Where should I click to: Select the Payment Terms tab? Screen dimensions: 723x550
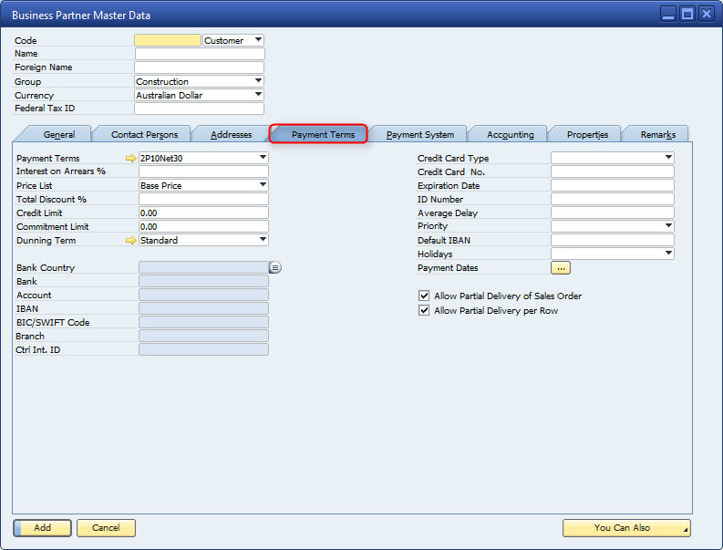[x=323, y=134]
